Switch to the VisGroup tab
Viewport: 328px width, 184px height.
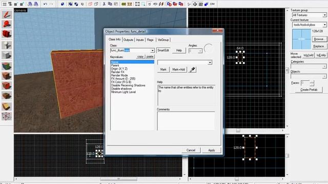[x=163, y=40]
